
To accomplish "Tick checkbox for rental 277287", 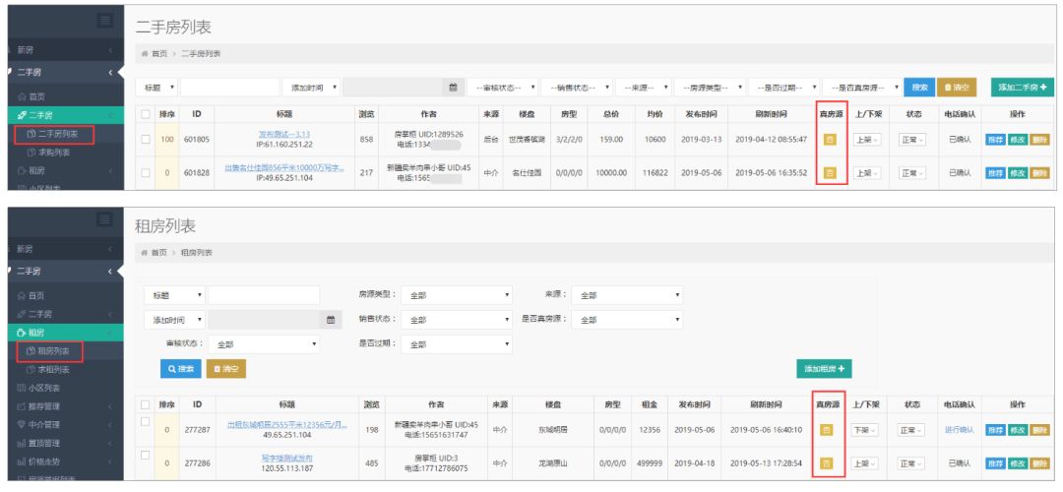I will coord(145,421).
